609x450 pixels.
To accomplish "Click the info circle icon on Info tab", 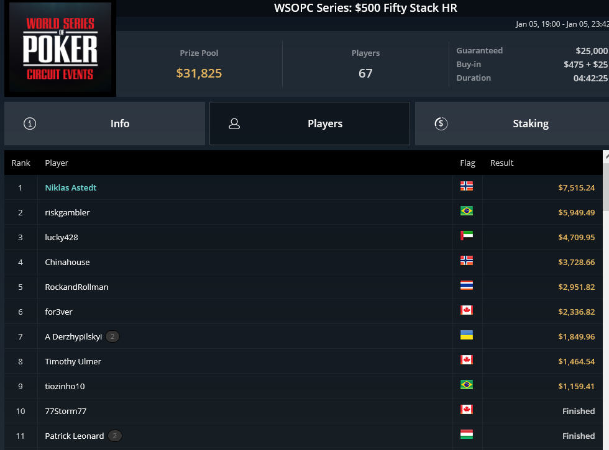I will [30, 124].
